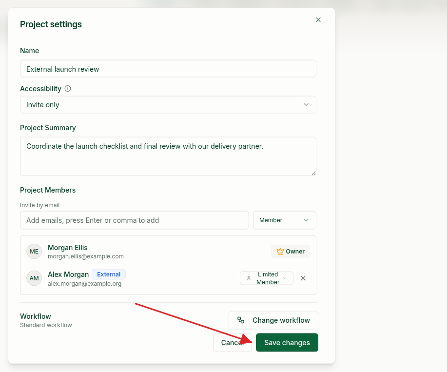Click the ME avatar for Morgan Ellis
The width and height of the screenshot is (447, 372).
click(34, 252)
